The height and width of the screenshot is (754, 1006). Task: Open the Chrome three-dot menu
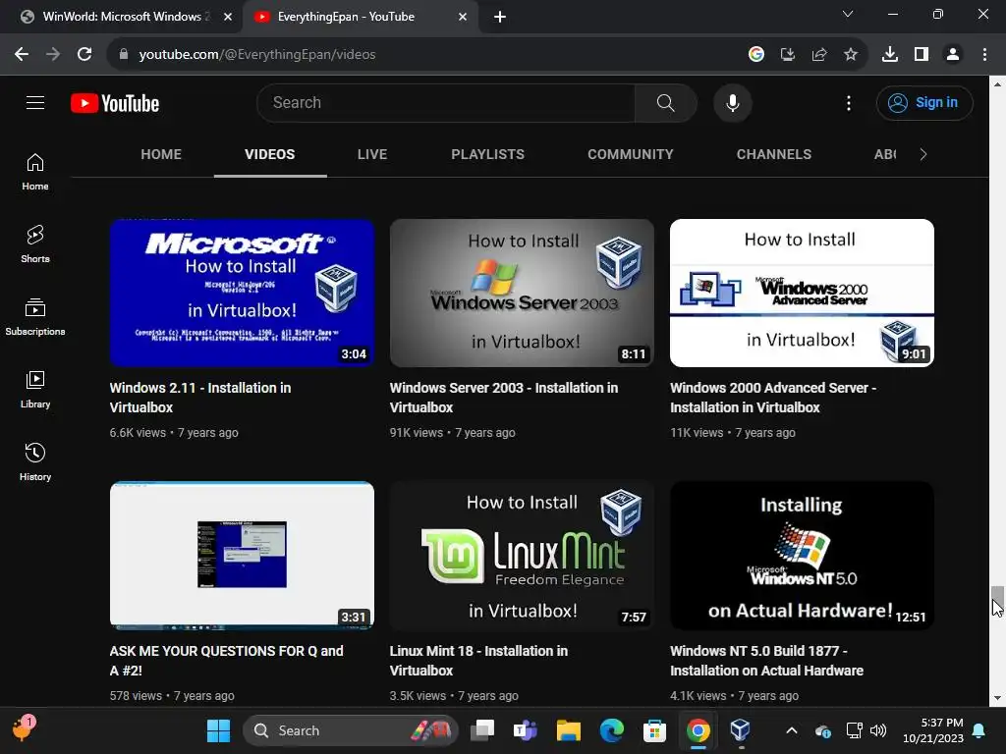click(984, 55)
